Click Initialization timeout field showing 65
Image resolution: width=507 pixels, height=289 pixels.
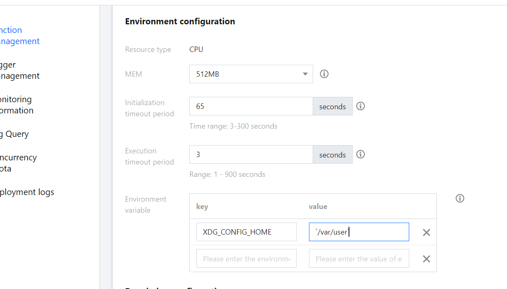point(250,106)
